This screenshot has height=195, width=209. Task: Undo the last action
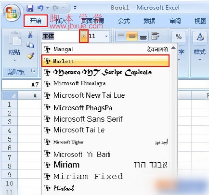click(x=40, y=8)
